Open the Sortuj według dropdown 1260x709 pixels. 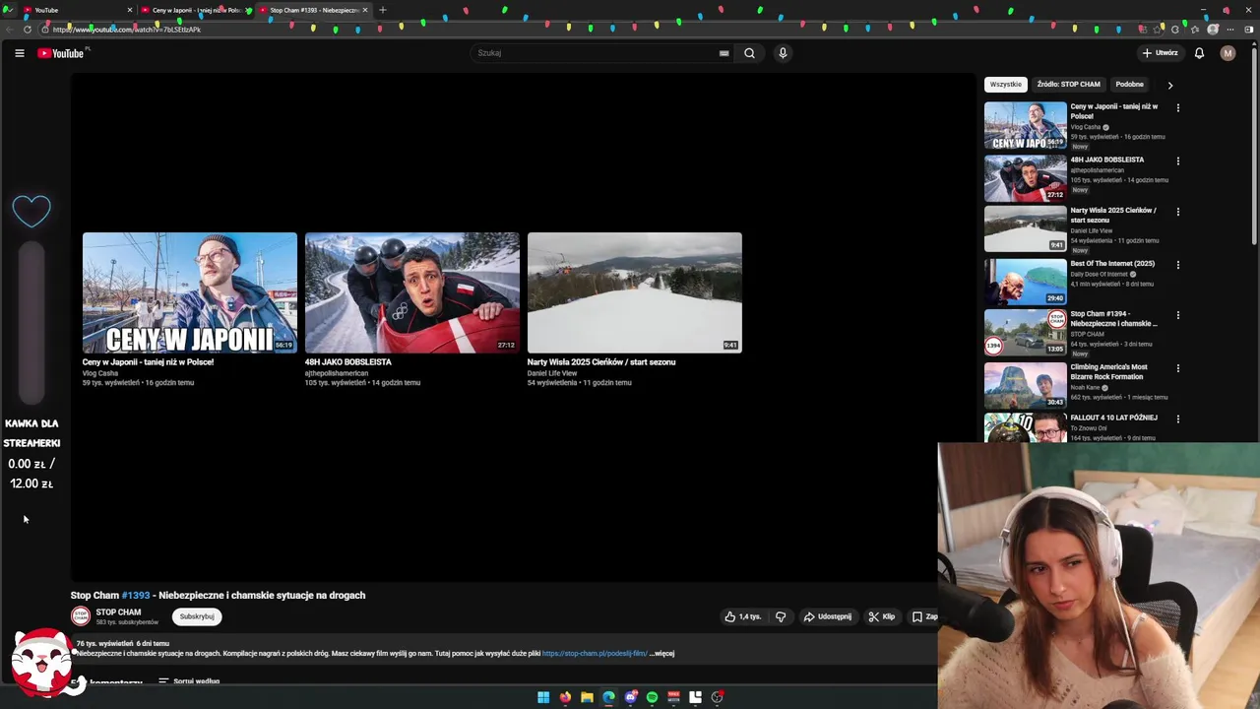tap(189, 680)
